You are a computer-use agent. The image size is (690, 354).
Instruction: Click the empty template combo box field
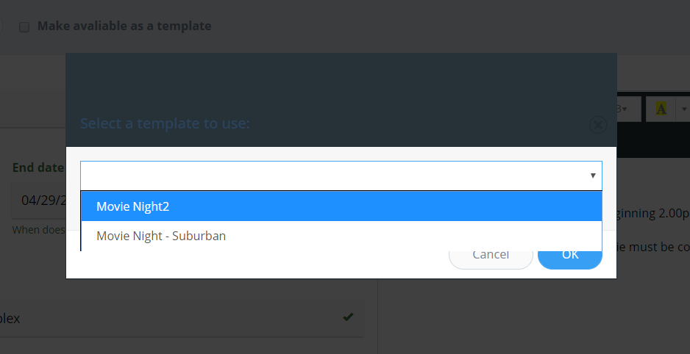pos(341,176)
